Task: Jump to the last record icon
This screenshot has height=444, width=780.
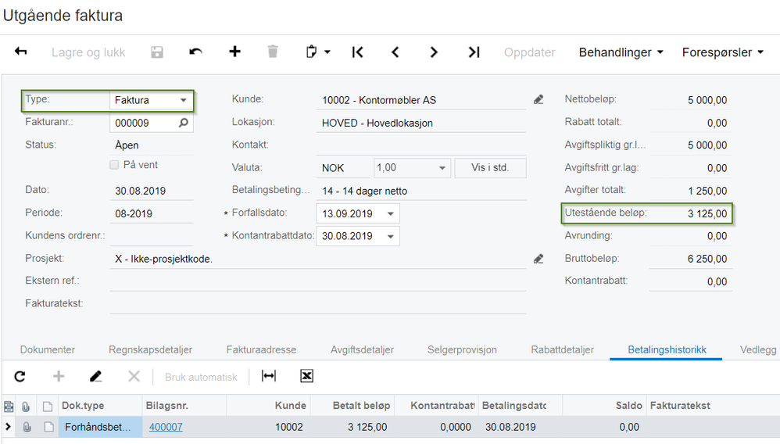Action: pyautogui.click(x=474, y=52)
